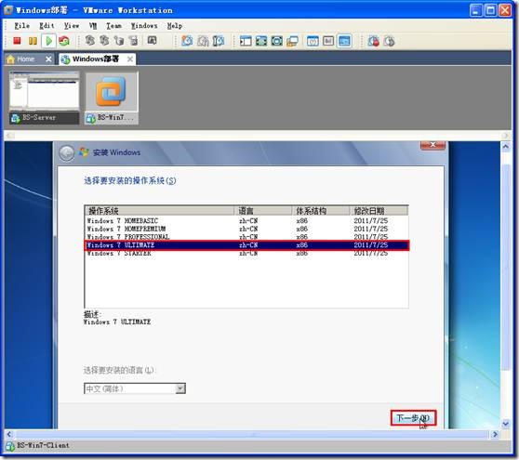Select Windows 7 HOMEBASIC row
519x460 pixels.
[x=246, y=220]
